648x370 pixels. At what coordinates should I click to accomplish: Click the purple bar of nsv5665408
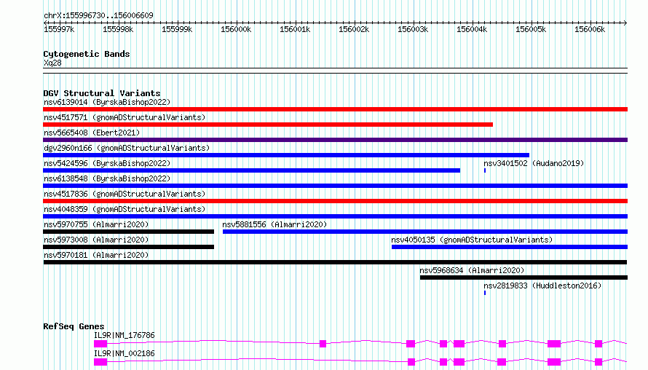pyautogui.click(x=335, y=140)
